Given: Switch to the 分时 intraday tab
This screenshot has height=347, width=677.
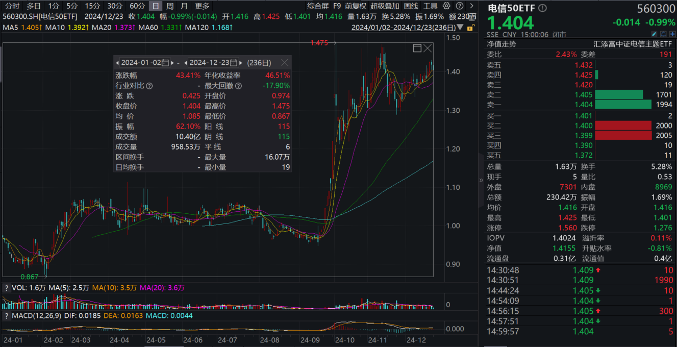Looking at the screenshot, I should pyautogui.click(x=11, y=6).
